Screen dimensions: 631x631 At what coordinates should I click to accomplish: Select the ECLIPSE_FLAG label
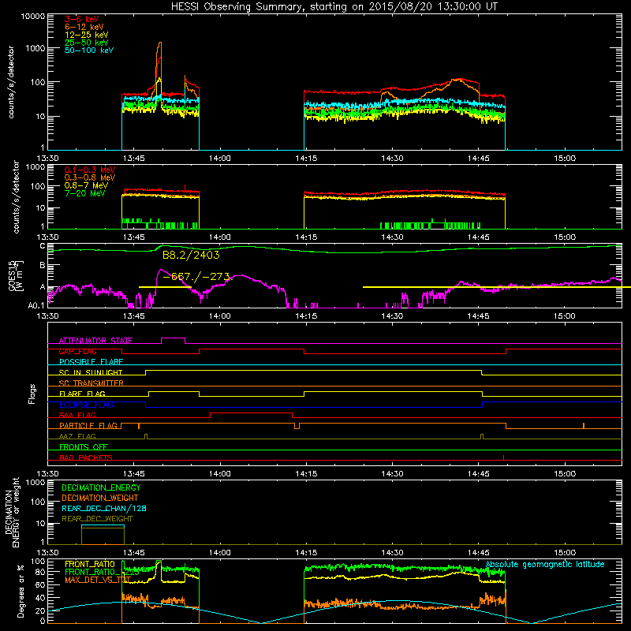pyautogui.click(x=86, y=405)
